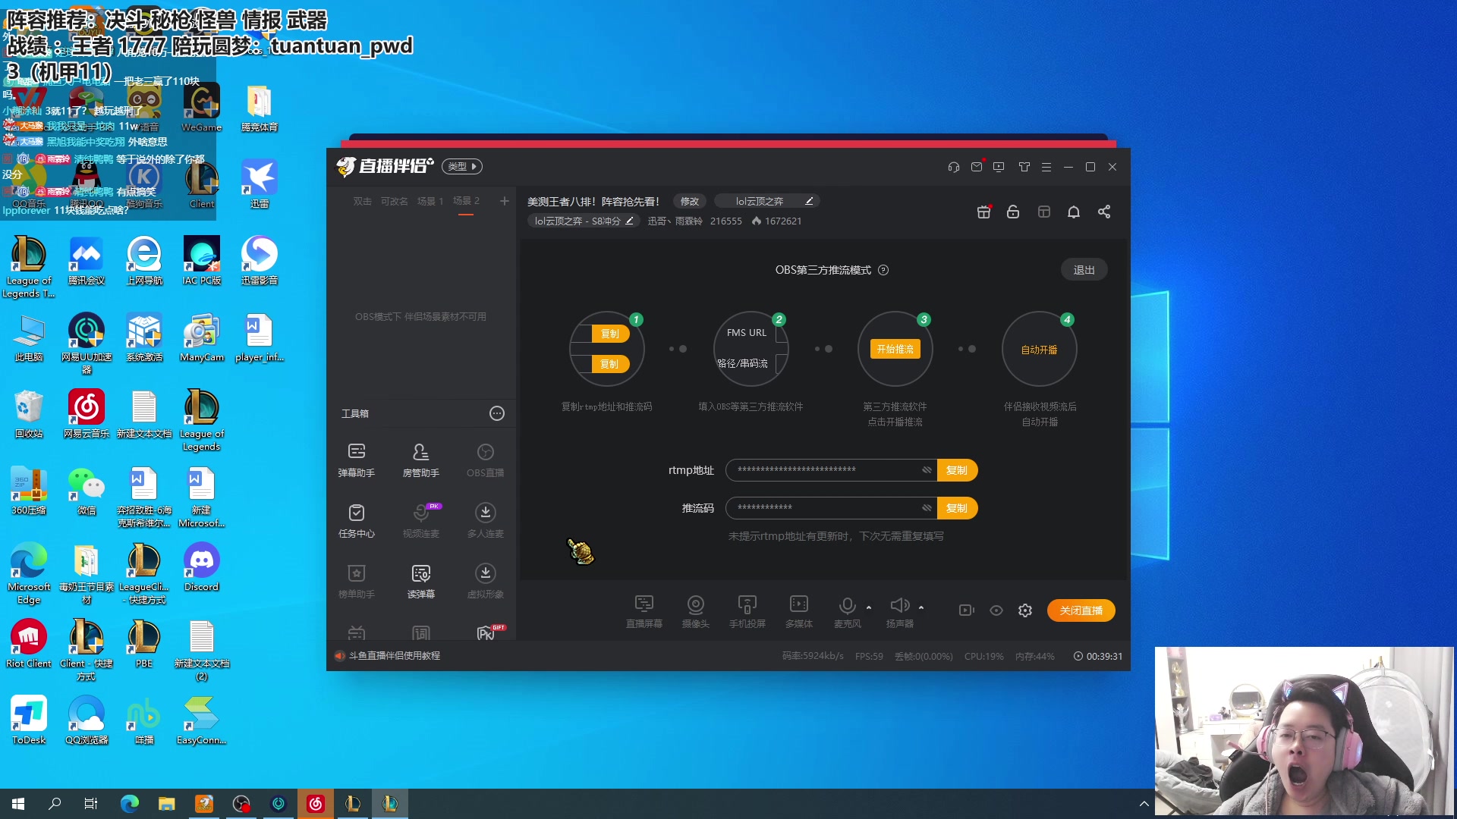1457x819 pixels.
Task: Click the gift box icon
Action: click(983, 212)
